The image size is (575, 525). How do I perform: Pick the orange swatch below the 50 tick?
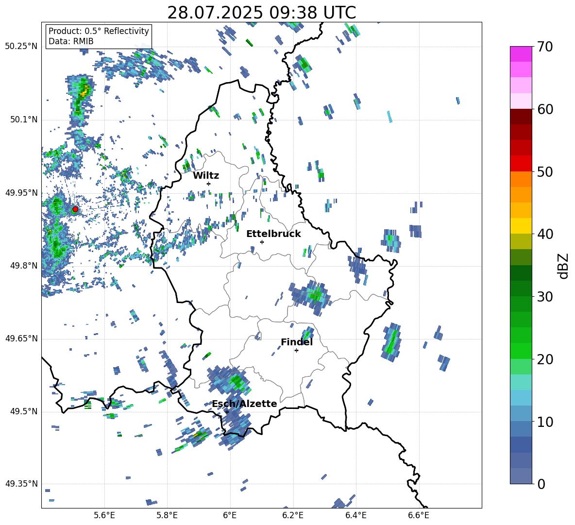[x=521, y=179]
